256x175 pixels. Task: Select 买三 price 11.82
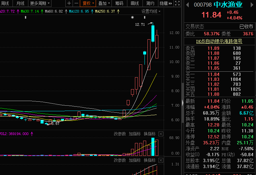[213, 84]
